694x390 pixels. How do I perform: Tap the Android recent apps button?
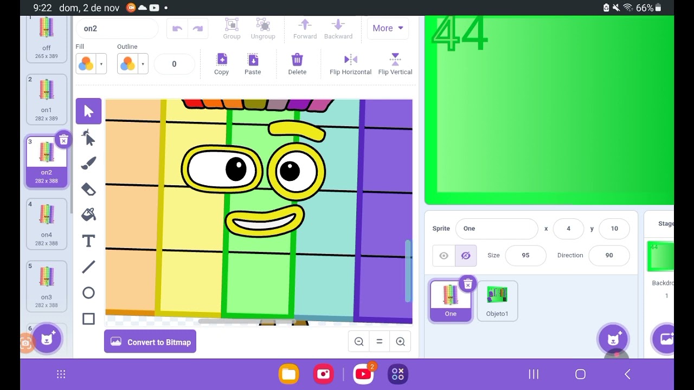(534, 374)
